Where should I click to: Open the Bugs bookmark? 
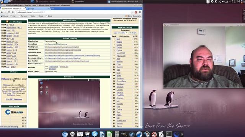[40, 16]
